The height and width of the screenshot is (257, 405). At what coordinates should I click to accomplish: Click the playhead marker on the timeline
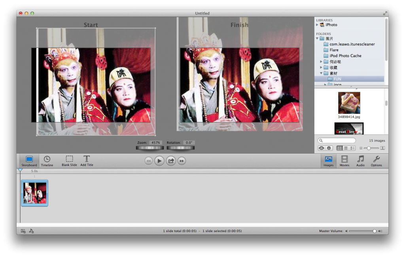click(20, 170)
